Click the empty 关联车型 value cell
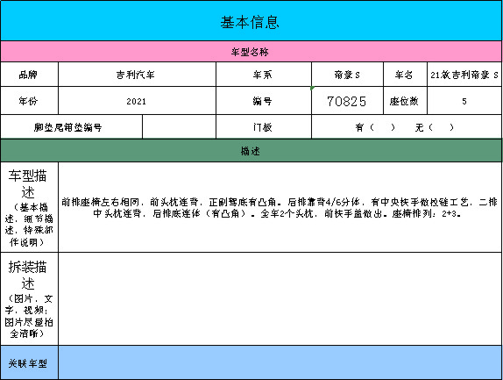Screen dimensions: 503x380 click(280, 362)
